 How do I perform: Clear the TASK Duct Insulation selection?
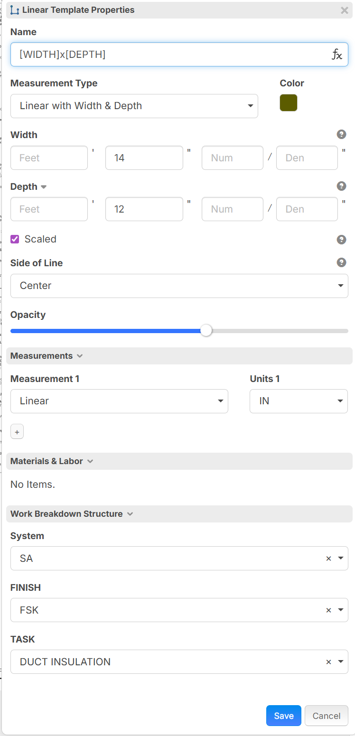coord(328,662)
